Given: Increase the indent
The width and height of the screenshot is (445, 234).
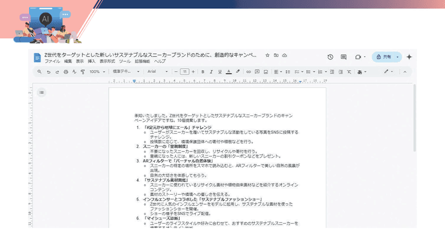Looking at the screenshot, I should [x=341, y=72].
